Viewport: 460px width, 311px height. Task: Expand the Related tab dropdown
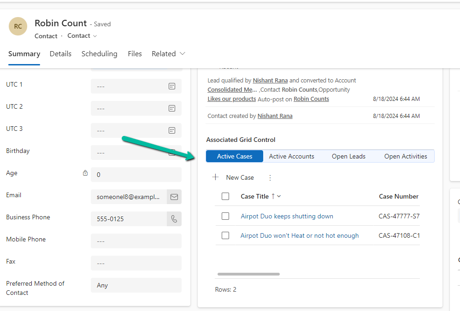[x=182, y=54]
